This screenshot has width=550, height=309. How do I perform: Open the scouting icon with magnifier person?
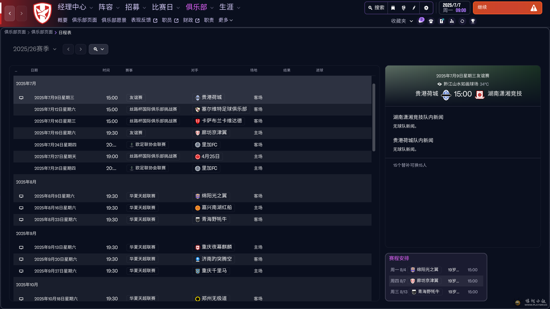452,21
